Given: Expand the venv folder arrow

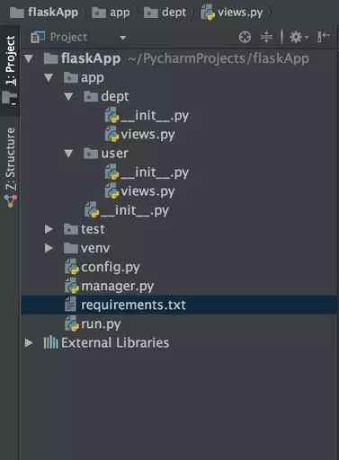Looking at the screenshot, I should pyautogui.click(x=49, y=248).
